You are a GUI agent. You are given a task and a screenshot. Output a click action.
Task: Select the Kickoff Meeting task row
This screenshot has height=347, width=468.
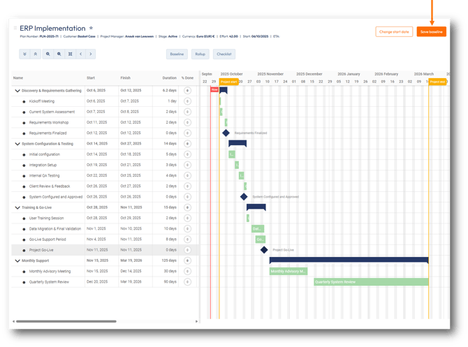(x=42, y=101)
